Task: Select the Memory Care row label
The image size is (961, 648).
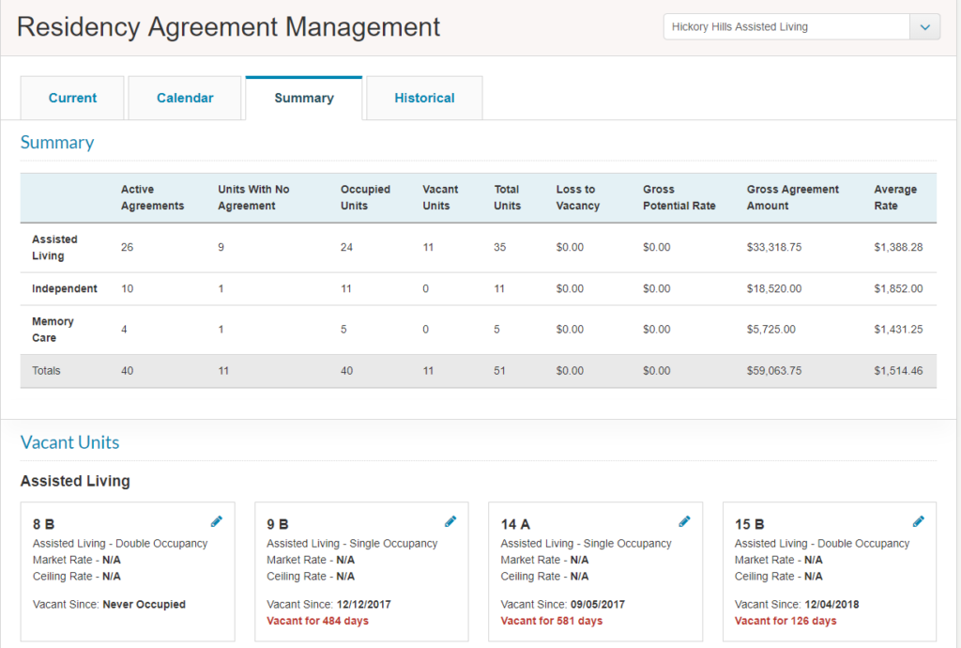Action: click(53, 330)
